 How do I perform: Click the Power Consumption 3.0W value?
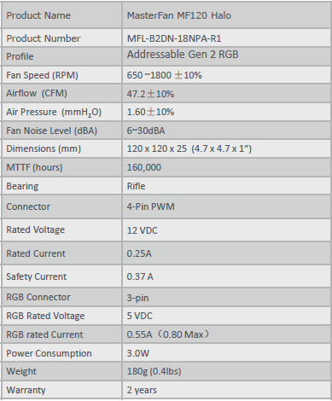coord(138,353)
